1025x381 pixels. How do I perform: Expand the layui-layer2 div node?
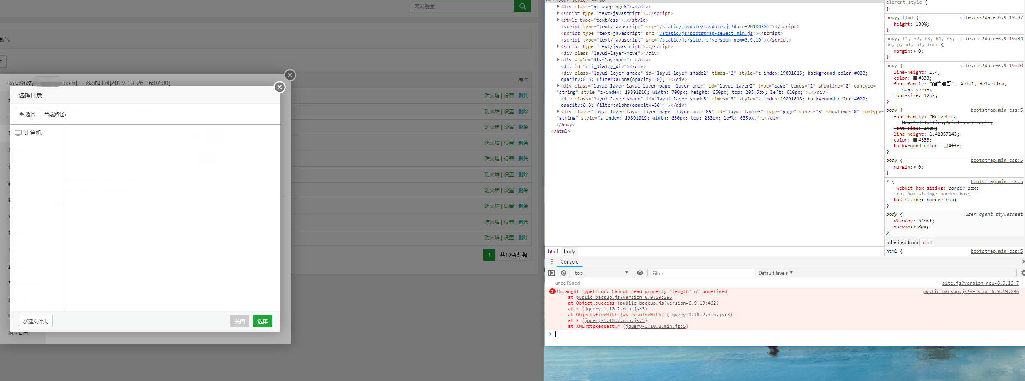pyautogui.click(x=558, y=86)
